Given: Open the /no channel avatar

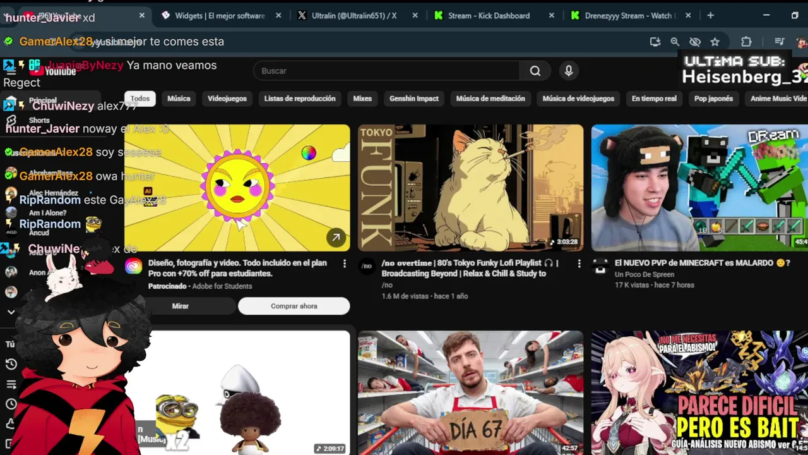Looking at the screenshot, I should click(x=367, y=267).
